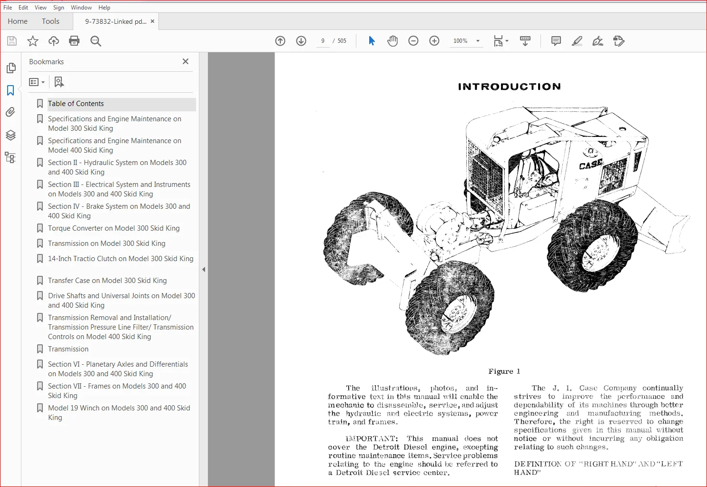Jump to Section VI Planetary Axles bookmark
The image size is (707, 487).
[x=118, y=369]
